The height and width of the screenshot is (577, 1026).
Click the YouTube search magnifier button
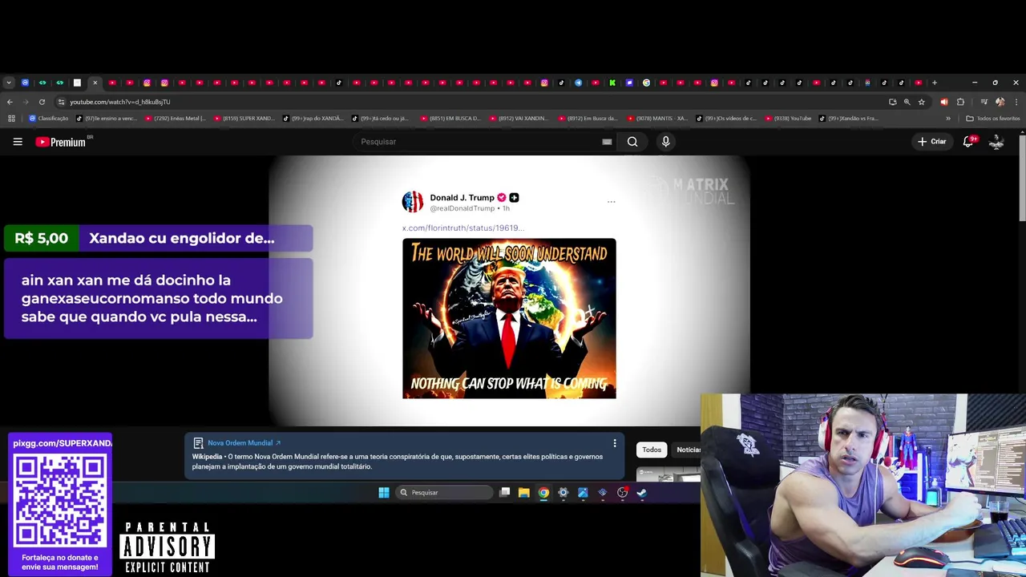(x=632, y=142)
